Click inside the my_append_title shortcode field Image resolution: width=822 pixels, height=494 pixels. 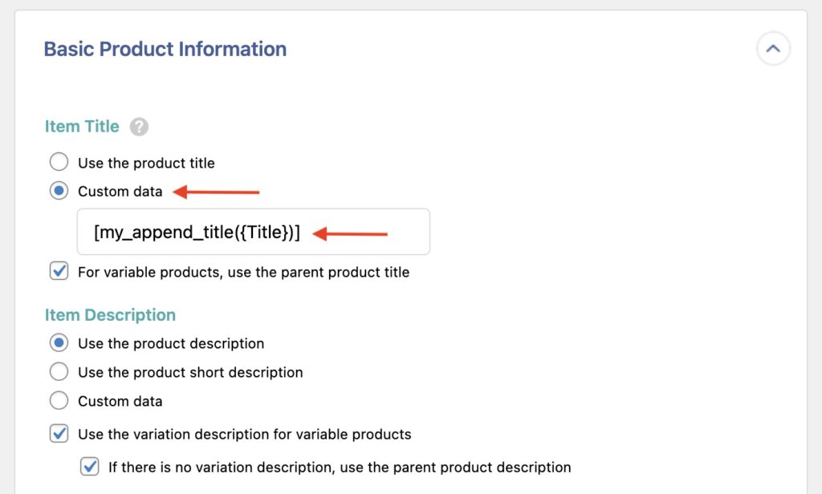pyautogui.click(x=253, y=231)
